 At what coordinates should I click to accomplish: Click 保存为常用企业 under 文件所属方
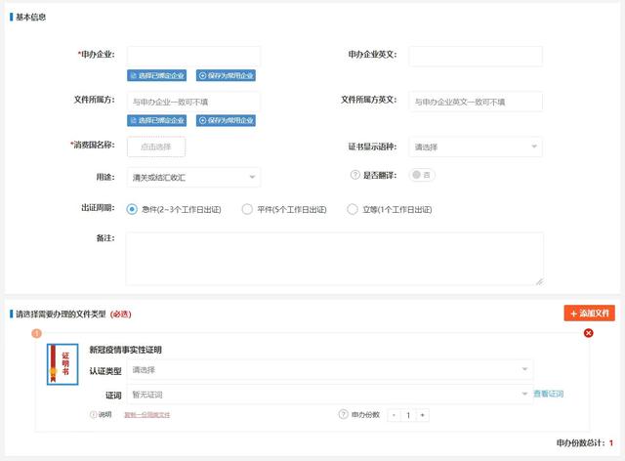226,120
